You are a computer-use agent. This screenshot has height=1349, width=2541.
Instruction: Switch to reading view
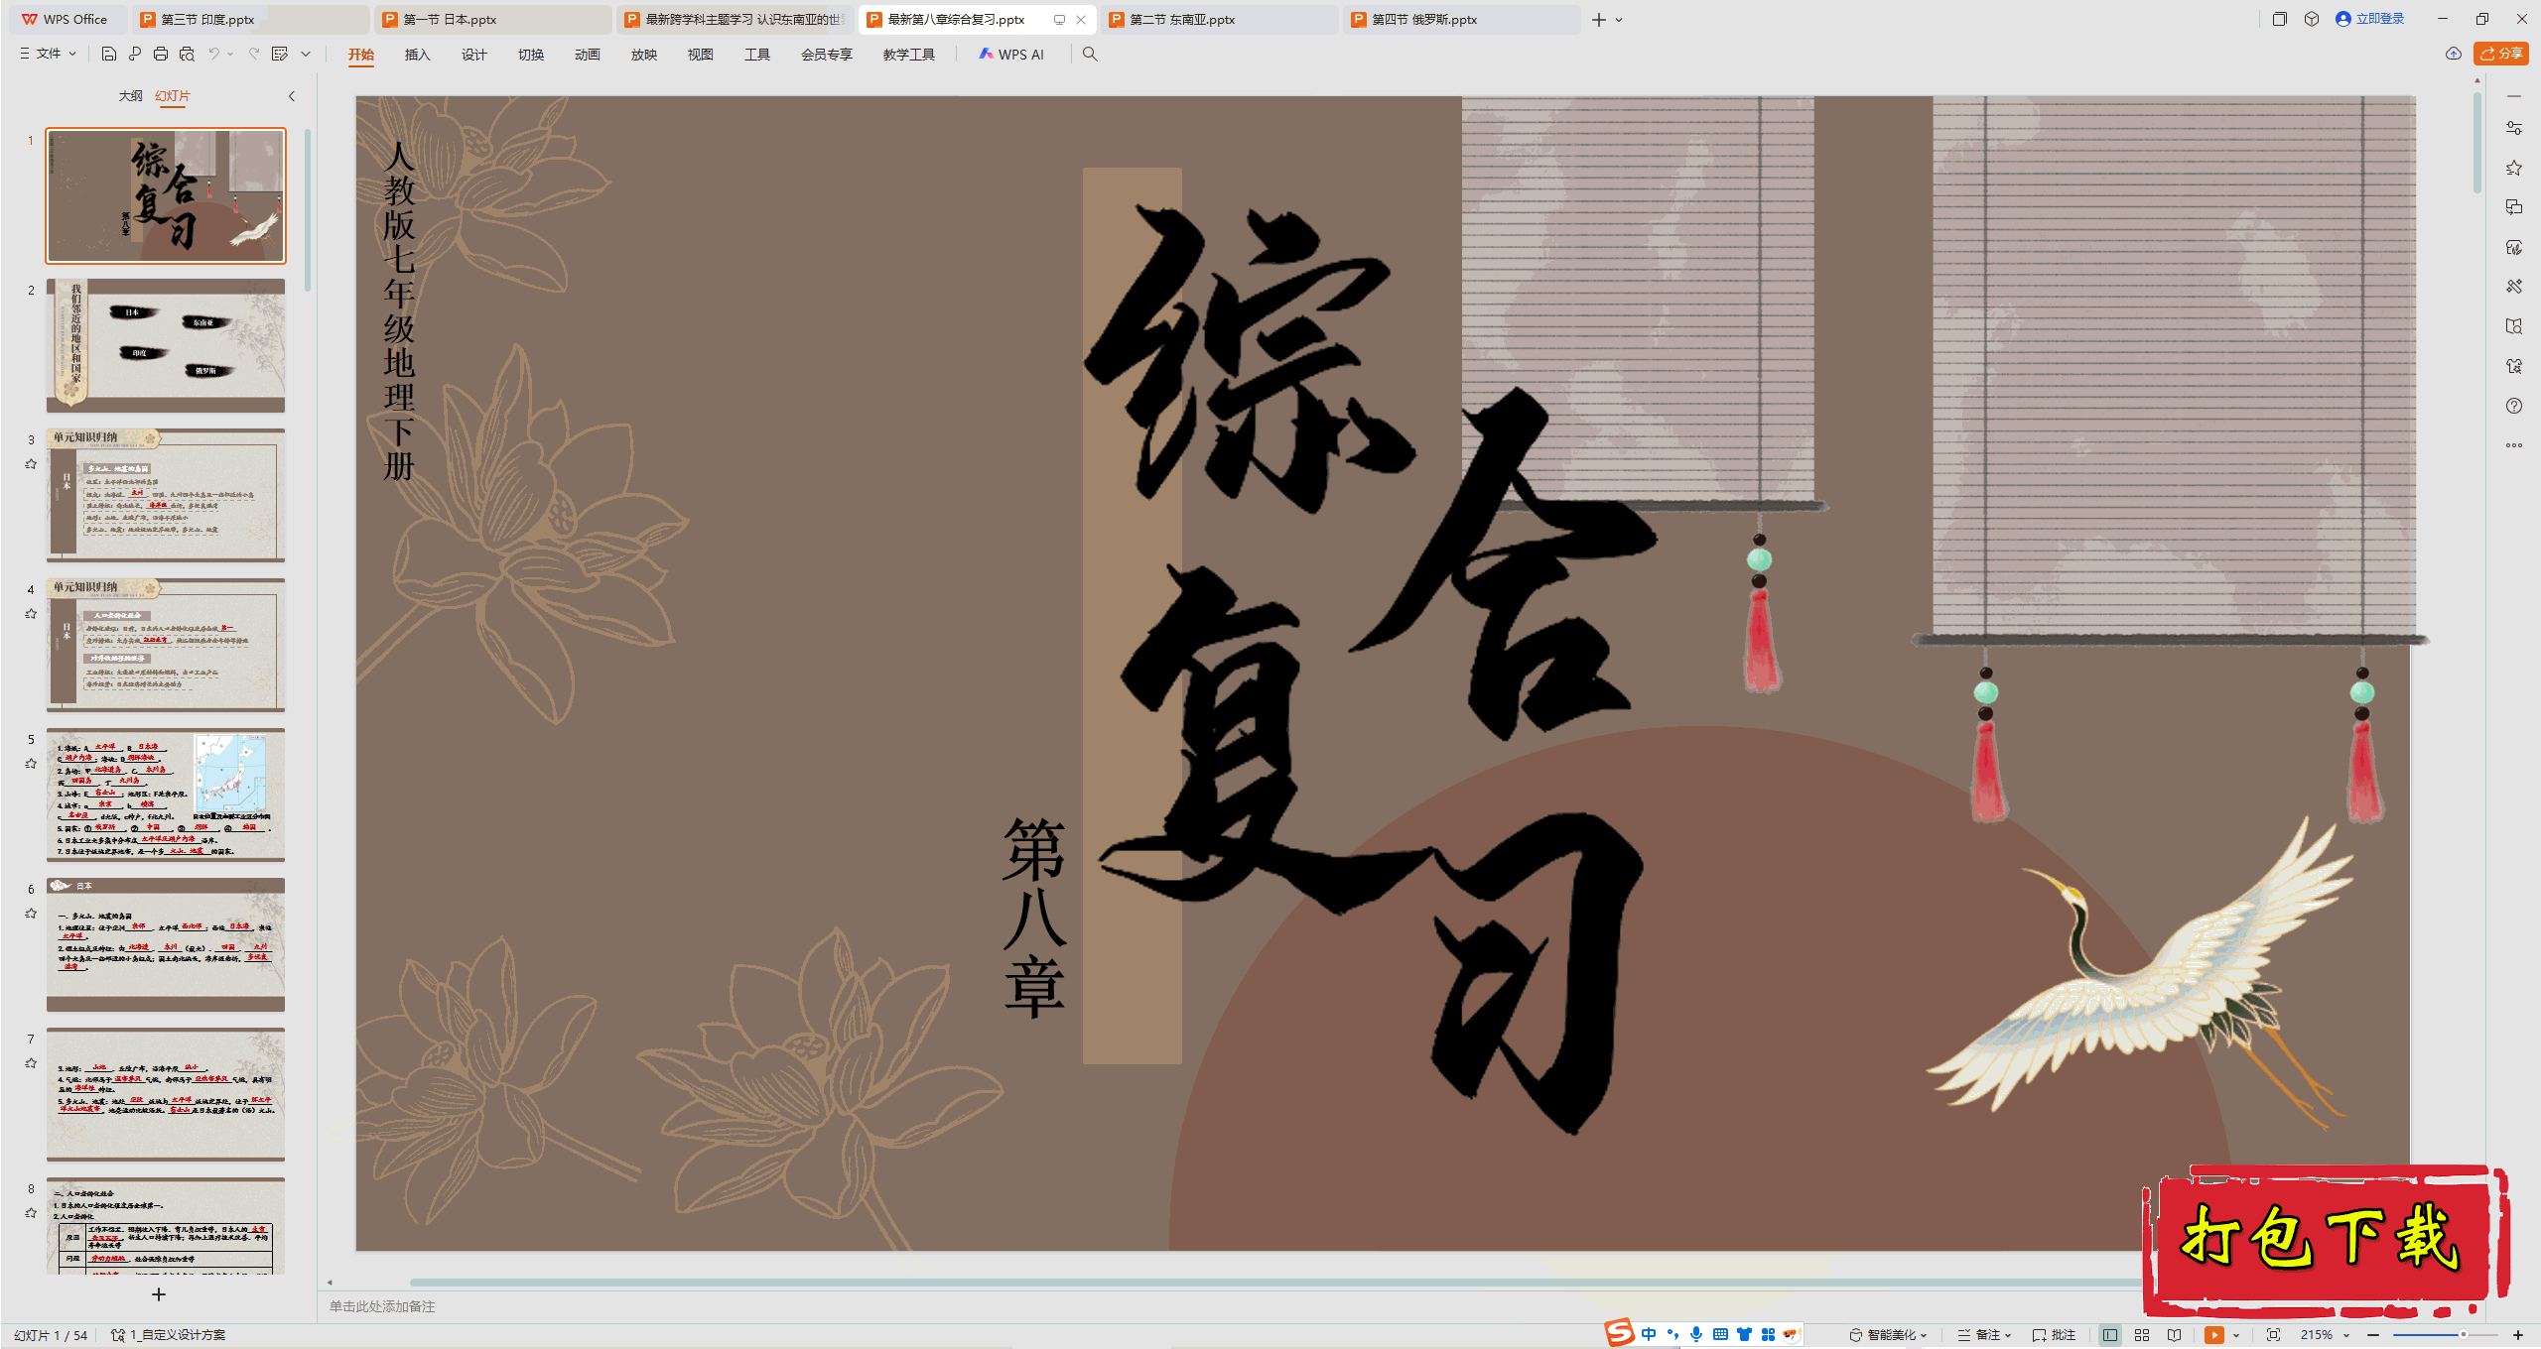tap(2175, 1335)
